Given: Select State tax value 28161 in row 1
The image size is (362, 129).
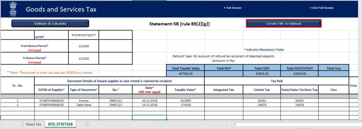Looking at the screenshot, I should coord(299,101).
